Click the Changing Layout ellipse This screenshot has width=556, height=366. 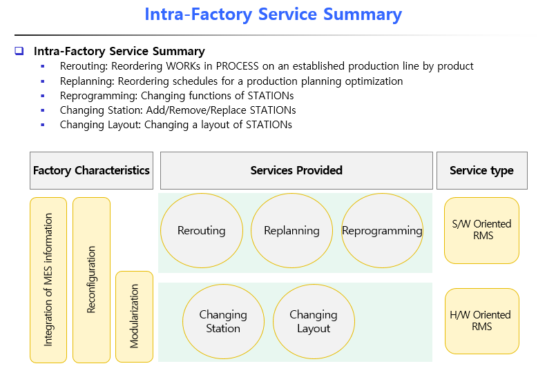pyautogui.click(x=314, y=322)
